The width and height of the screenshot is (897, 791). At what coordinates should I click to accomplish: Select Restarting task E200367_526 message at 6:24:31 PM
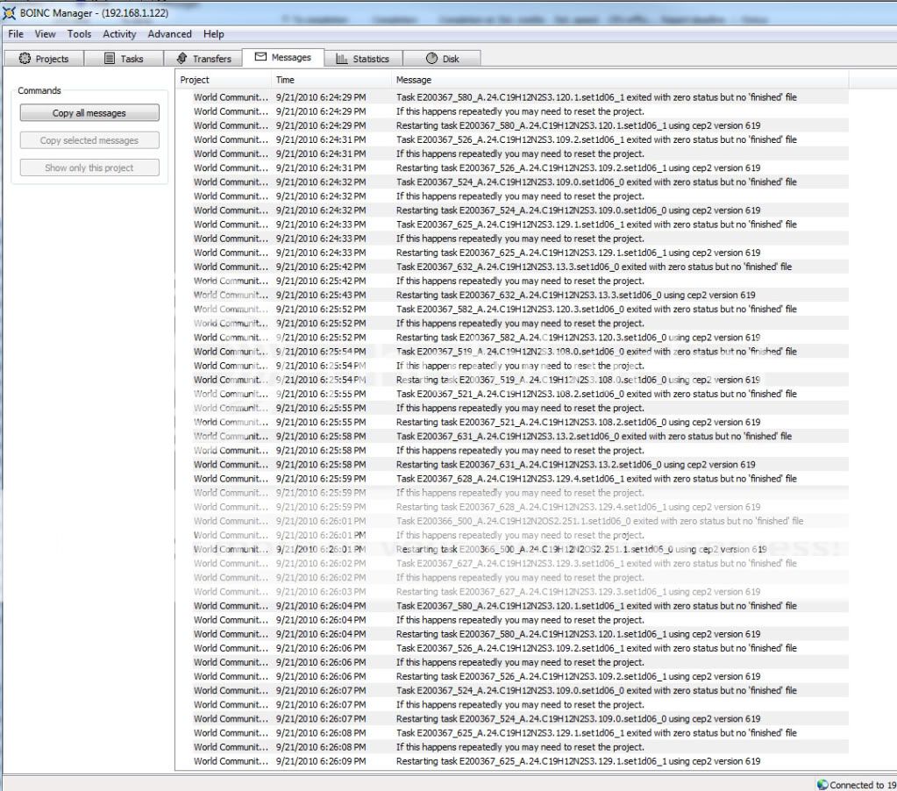point(512,167)
